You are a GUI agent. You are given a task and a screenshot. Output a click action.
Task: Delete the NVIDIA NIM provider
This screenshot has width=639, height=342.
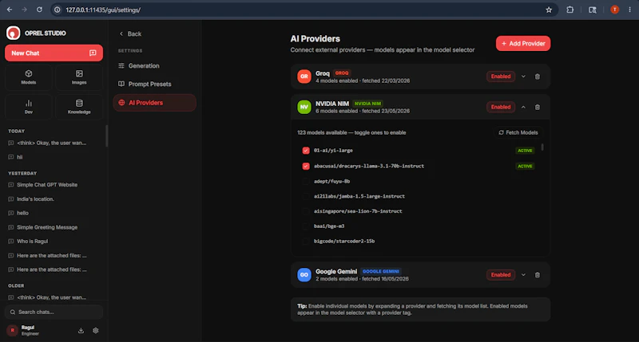(537, 107)
